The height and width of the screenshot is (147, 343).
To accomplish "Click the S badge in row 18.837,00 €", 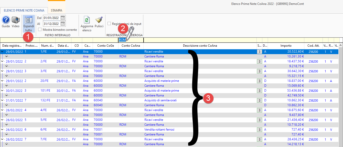I will coord(259,81).
